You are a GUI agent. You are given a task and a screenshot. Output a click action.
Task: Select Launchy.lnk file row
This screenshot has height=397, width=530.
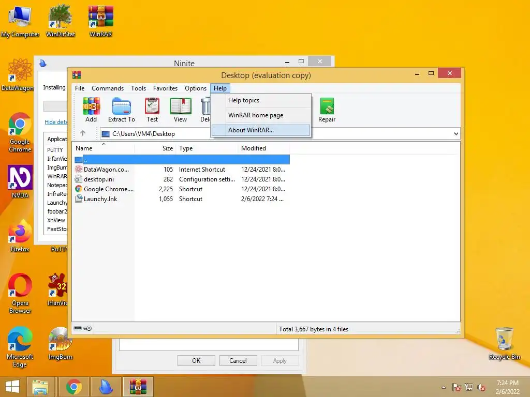point(182,199)
